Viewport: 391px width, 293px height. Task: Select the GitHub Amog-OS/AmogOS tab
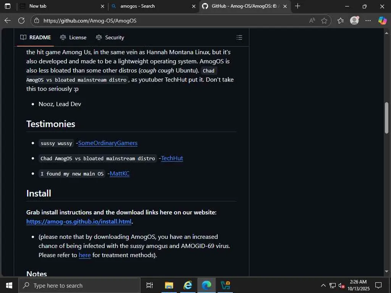(x=245, y=6)
